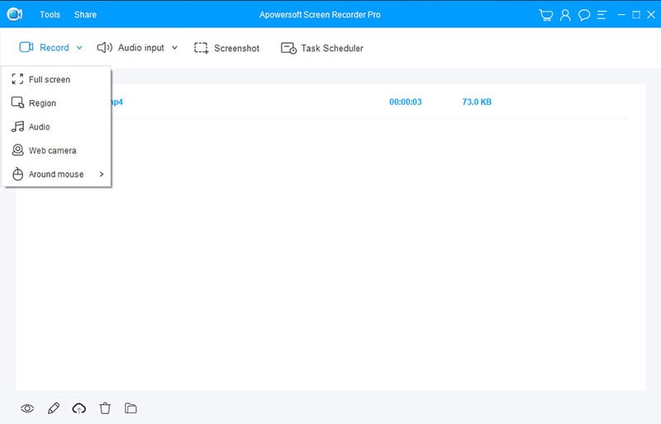Viewport: 661px width, 424px height.
Task: Delete recording with trash icon
Action: coord(105,408)
